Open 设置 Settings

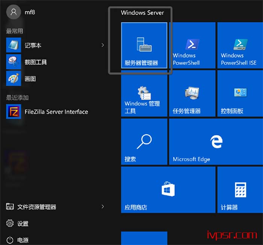point(17,223)
